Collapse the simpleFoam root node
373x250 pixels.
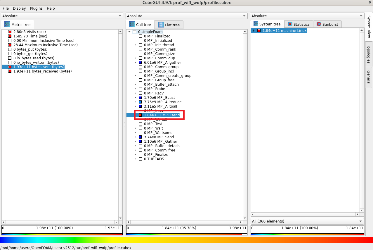coord(129,32)
